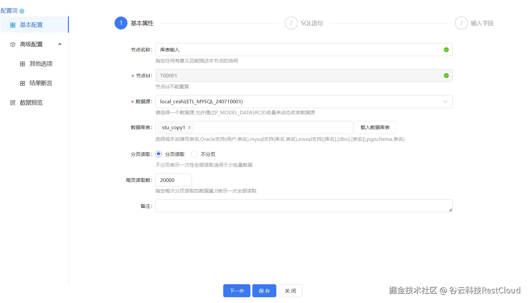Remove stu_copy1 tag via its x icon
Screen dimensions: 529x303
point(189,127)
